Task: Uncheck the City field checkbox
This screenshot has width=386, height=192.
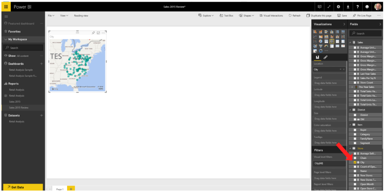Action: pyautogui.click(x=355, y=163)
